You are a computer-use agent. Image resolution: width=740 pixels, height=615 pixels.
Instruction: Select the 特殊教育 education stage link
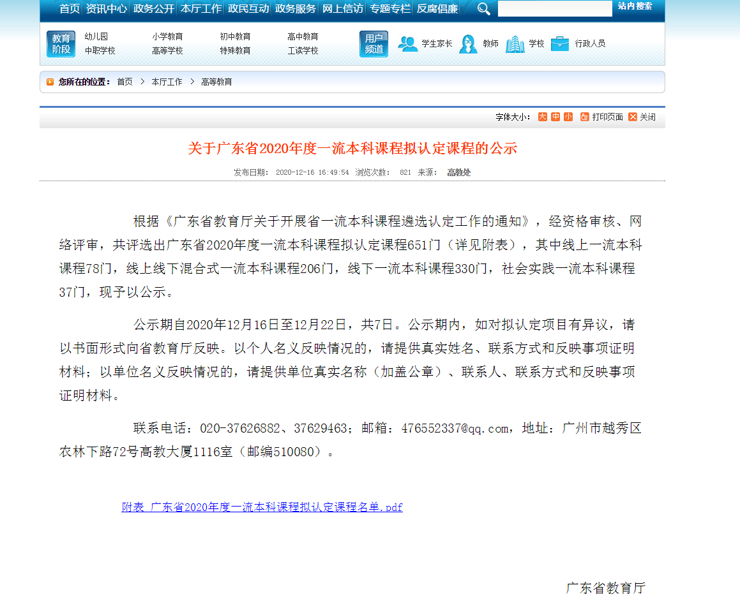coord(235,50)
